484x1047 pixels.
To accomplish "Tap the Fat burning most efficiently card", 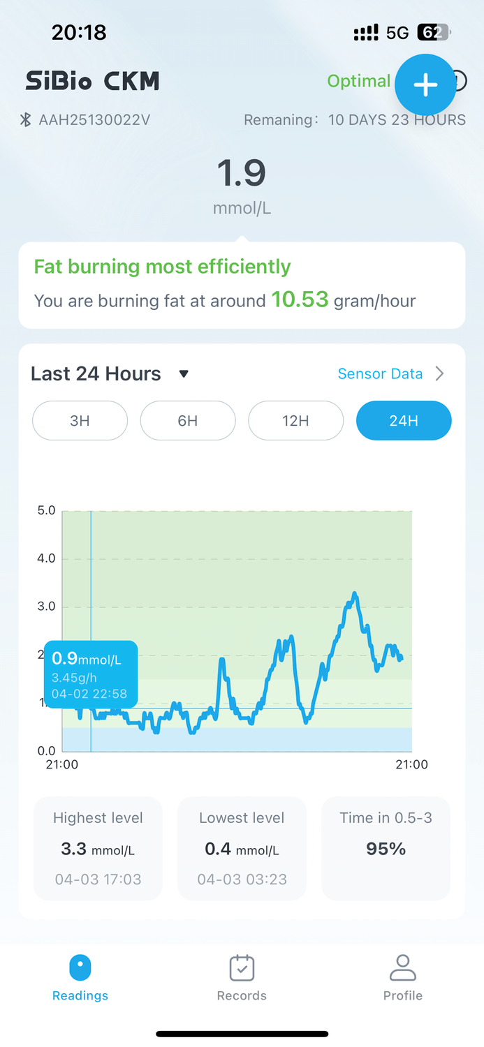I will (242, 285).
